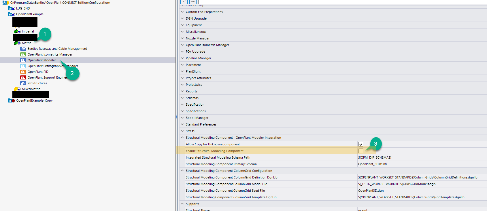Click the OpenPlantExample workspace icon
The height and width of the screenshot is (211, 487).
pos(12,14)
